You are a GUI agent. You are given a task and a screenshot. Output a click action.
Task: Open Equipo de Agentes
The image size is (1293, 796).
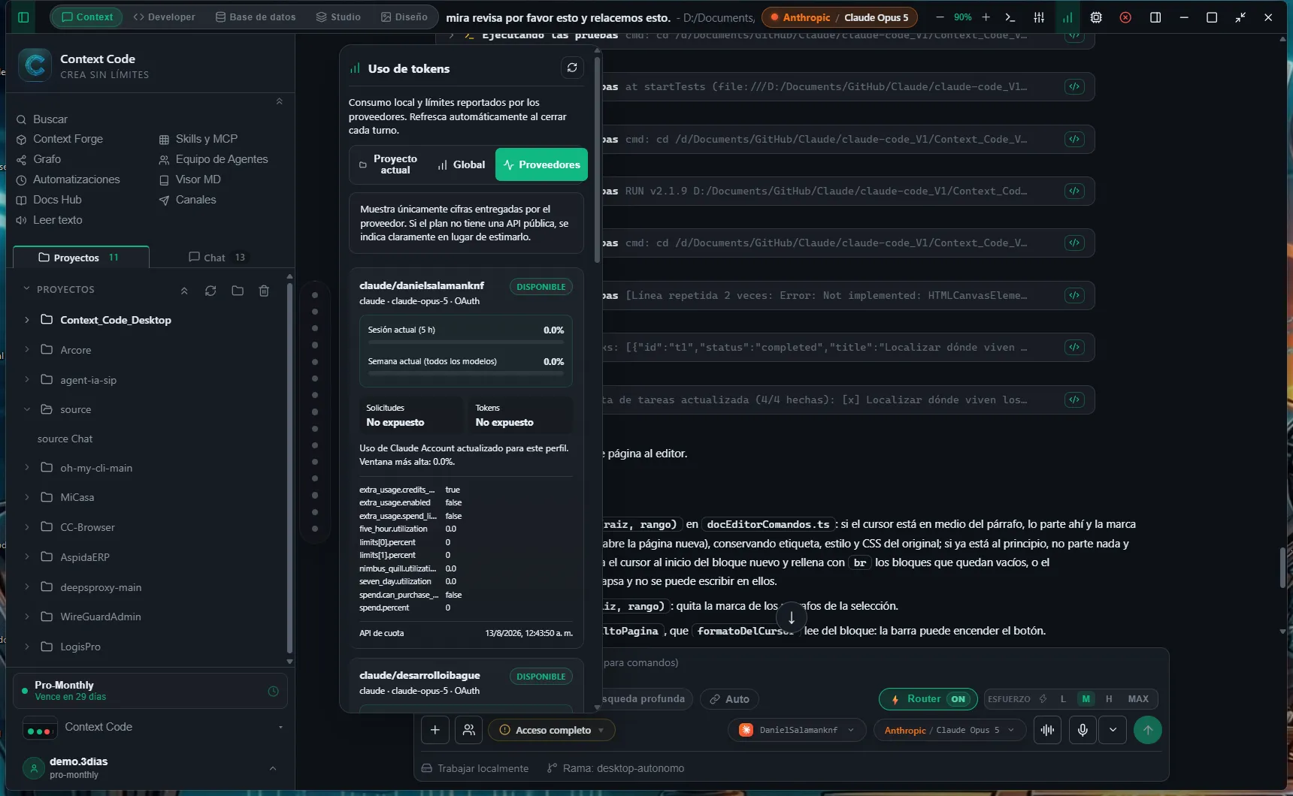[x=213, y=159]
